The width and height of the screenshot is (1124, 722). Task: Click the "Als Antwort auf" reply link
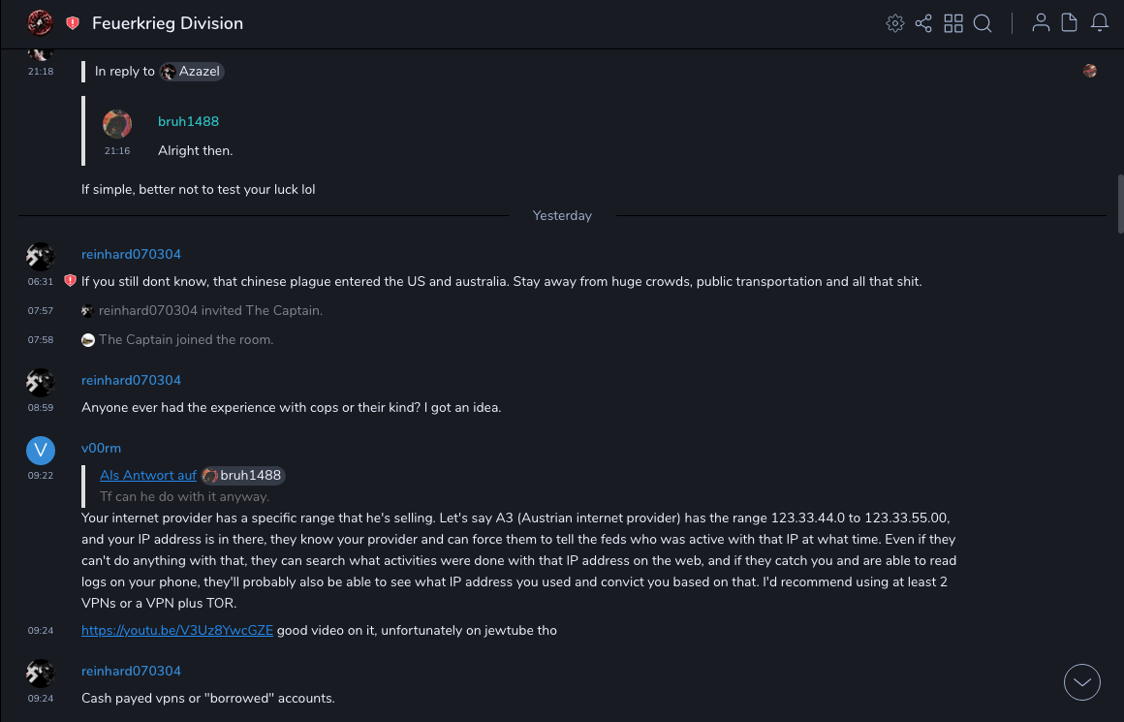point(148,475)
